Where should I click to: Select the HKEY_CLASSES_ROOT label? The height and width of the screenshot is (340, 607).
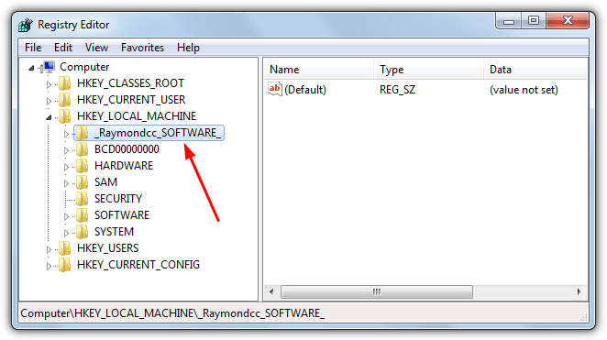[130, 83]
